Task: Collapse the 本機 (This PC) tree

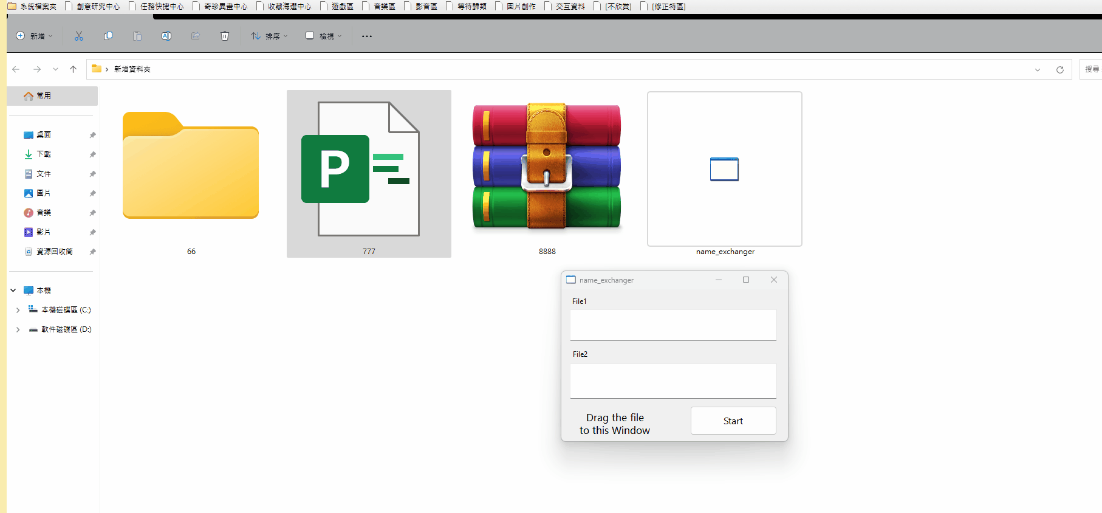Action: click(x=13, y=291)
